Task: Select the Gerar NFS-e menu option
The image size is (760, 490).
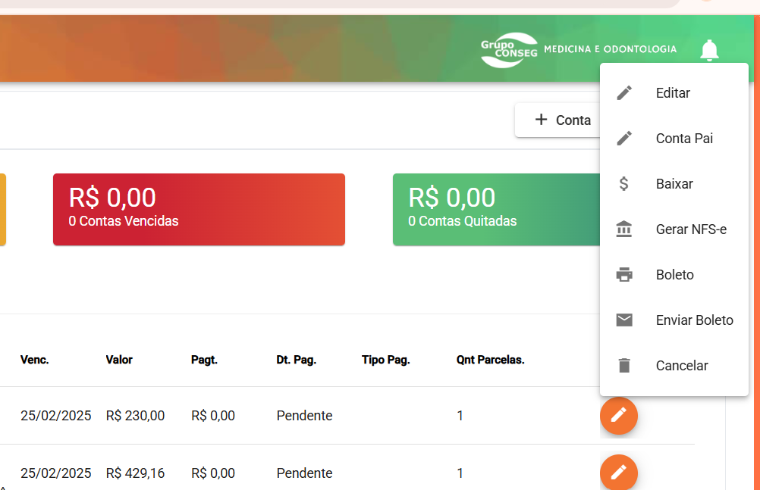Action: click(691, 229)
